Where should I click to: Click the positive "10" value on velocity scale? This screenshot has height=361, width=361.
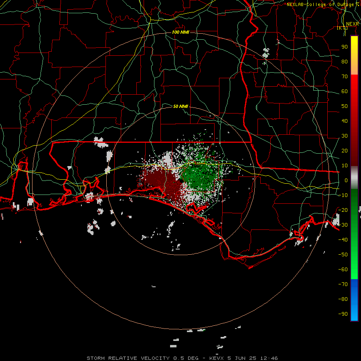tap(345, 166)
